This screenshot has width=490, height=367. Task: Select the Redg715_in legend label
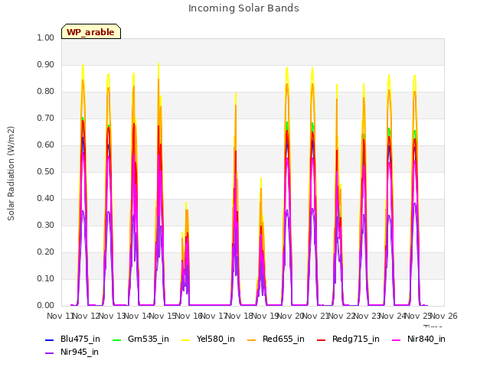tap(356, 339)
